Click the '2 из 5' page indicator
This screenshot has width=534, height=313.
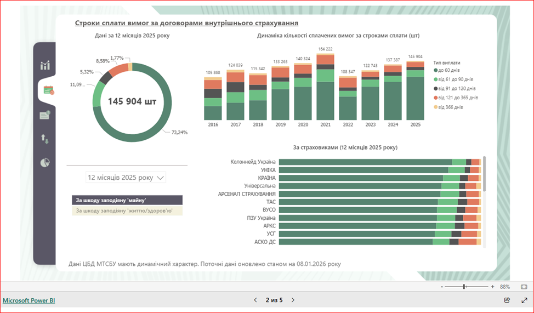[274, 300]
